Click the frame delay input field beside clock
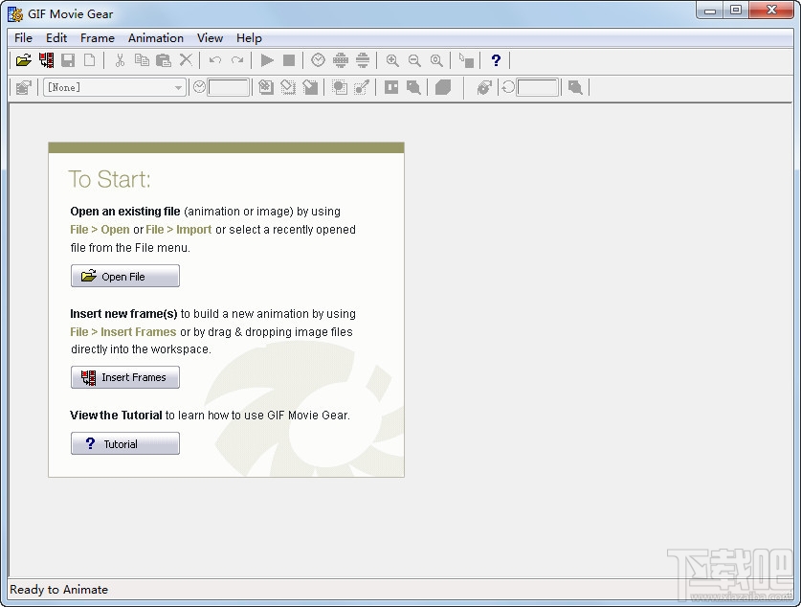 point(229,87)
